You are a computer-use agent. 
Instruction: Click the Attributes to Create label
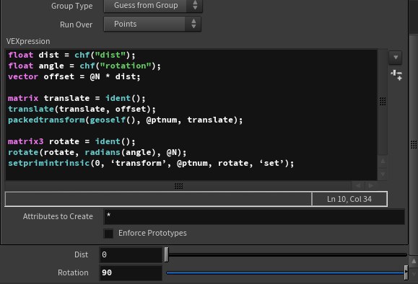[58, 216]
